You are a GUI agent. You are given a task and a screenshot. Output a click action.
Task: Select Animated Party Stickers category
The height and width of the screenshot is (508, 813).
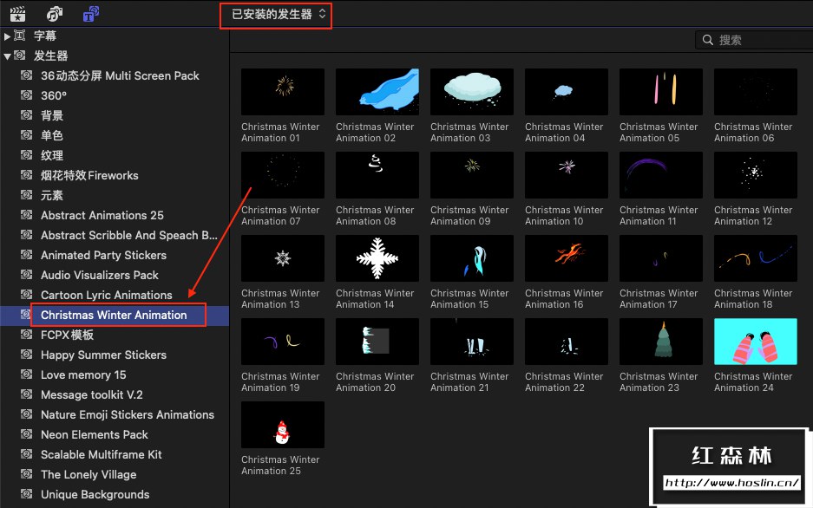(x=104, y=255)
